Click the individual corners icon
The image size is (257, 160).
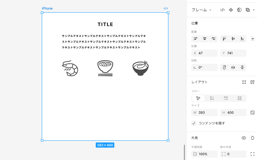coord(253,154)
